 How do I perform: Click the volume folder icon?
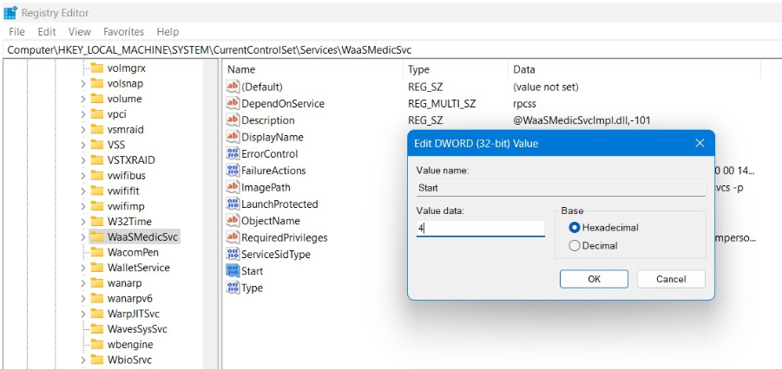click(x=96, y=99)
